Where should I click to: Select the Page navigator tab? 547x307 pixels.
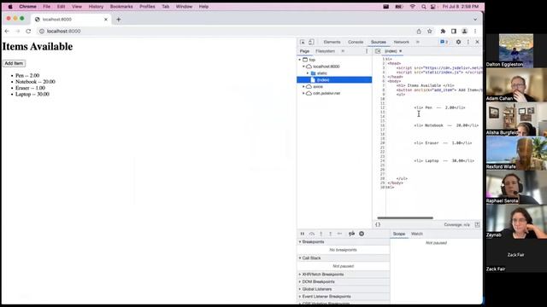click(304, 51)
